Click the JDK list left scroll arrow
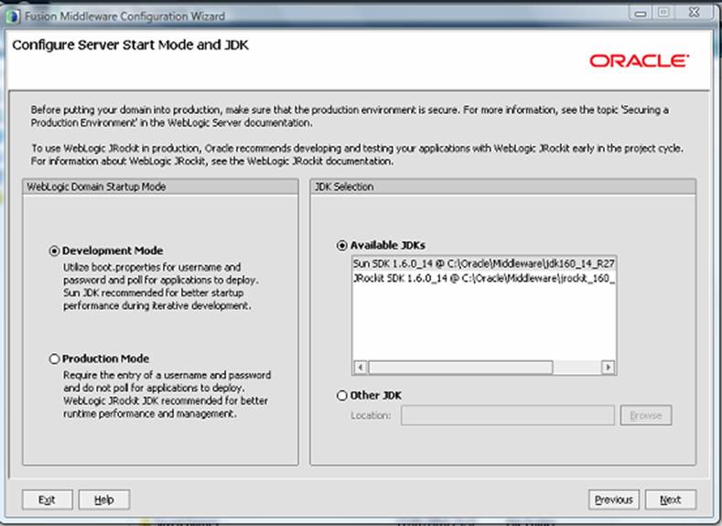 click(360, 367)
